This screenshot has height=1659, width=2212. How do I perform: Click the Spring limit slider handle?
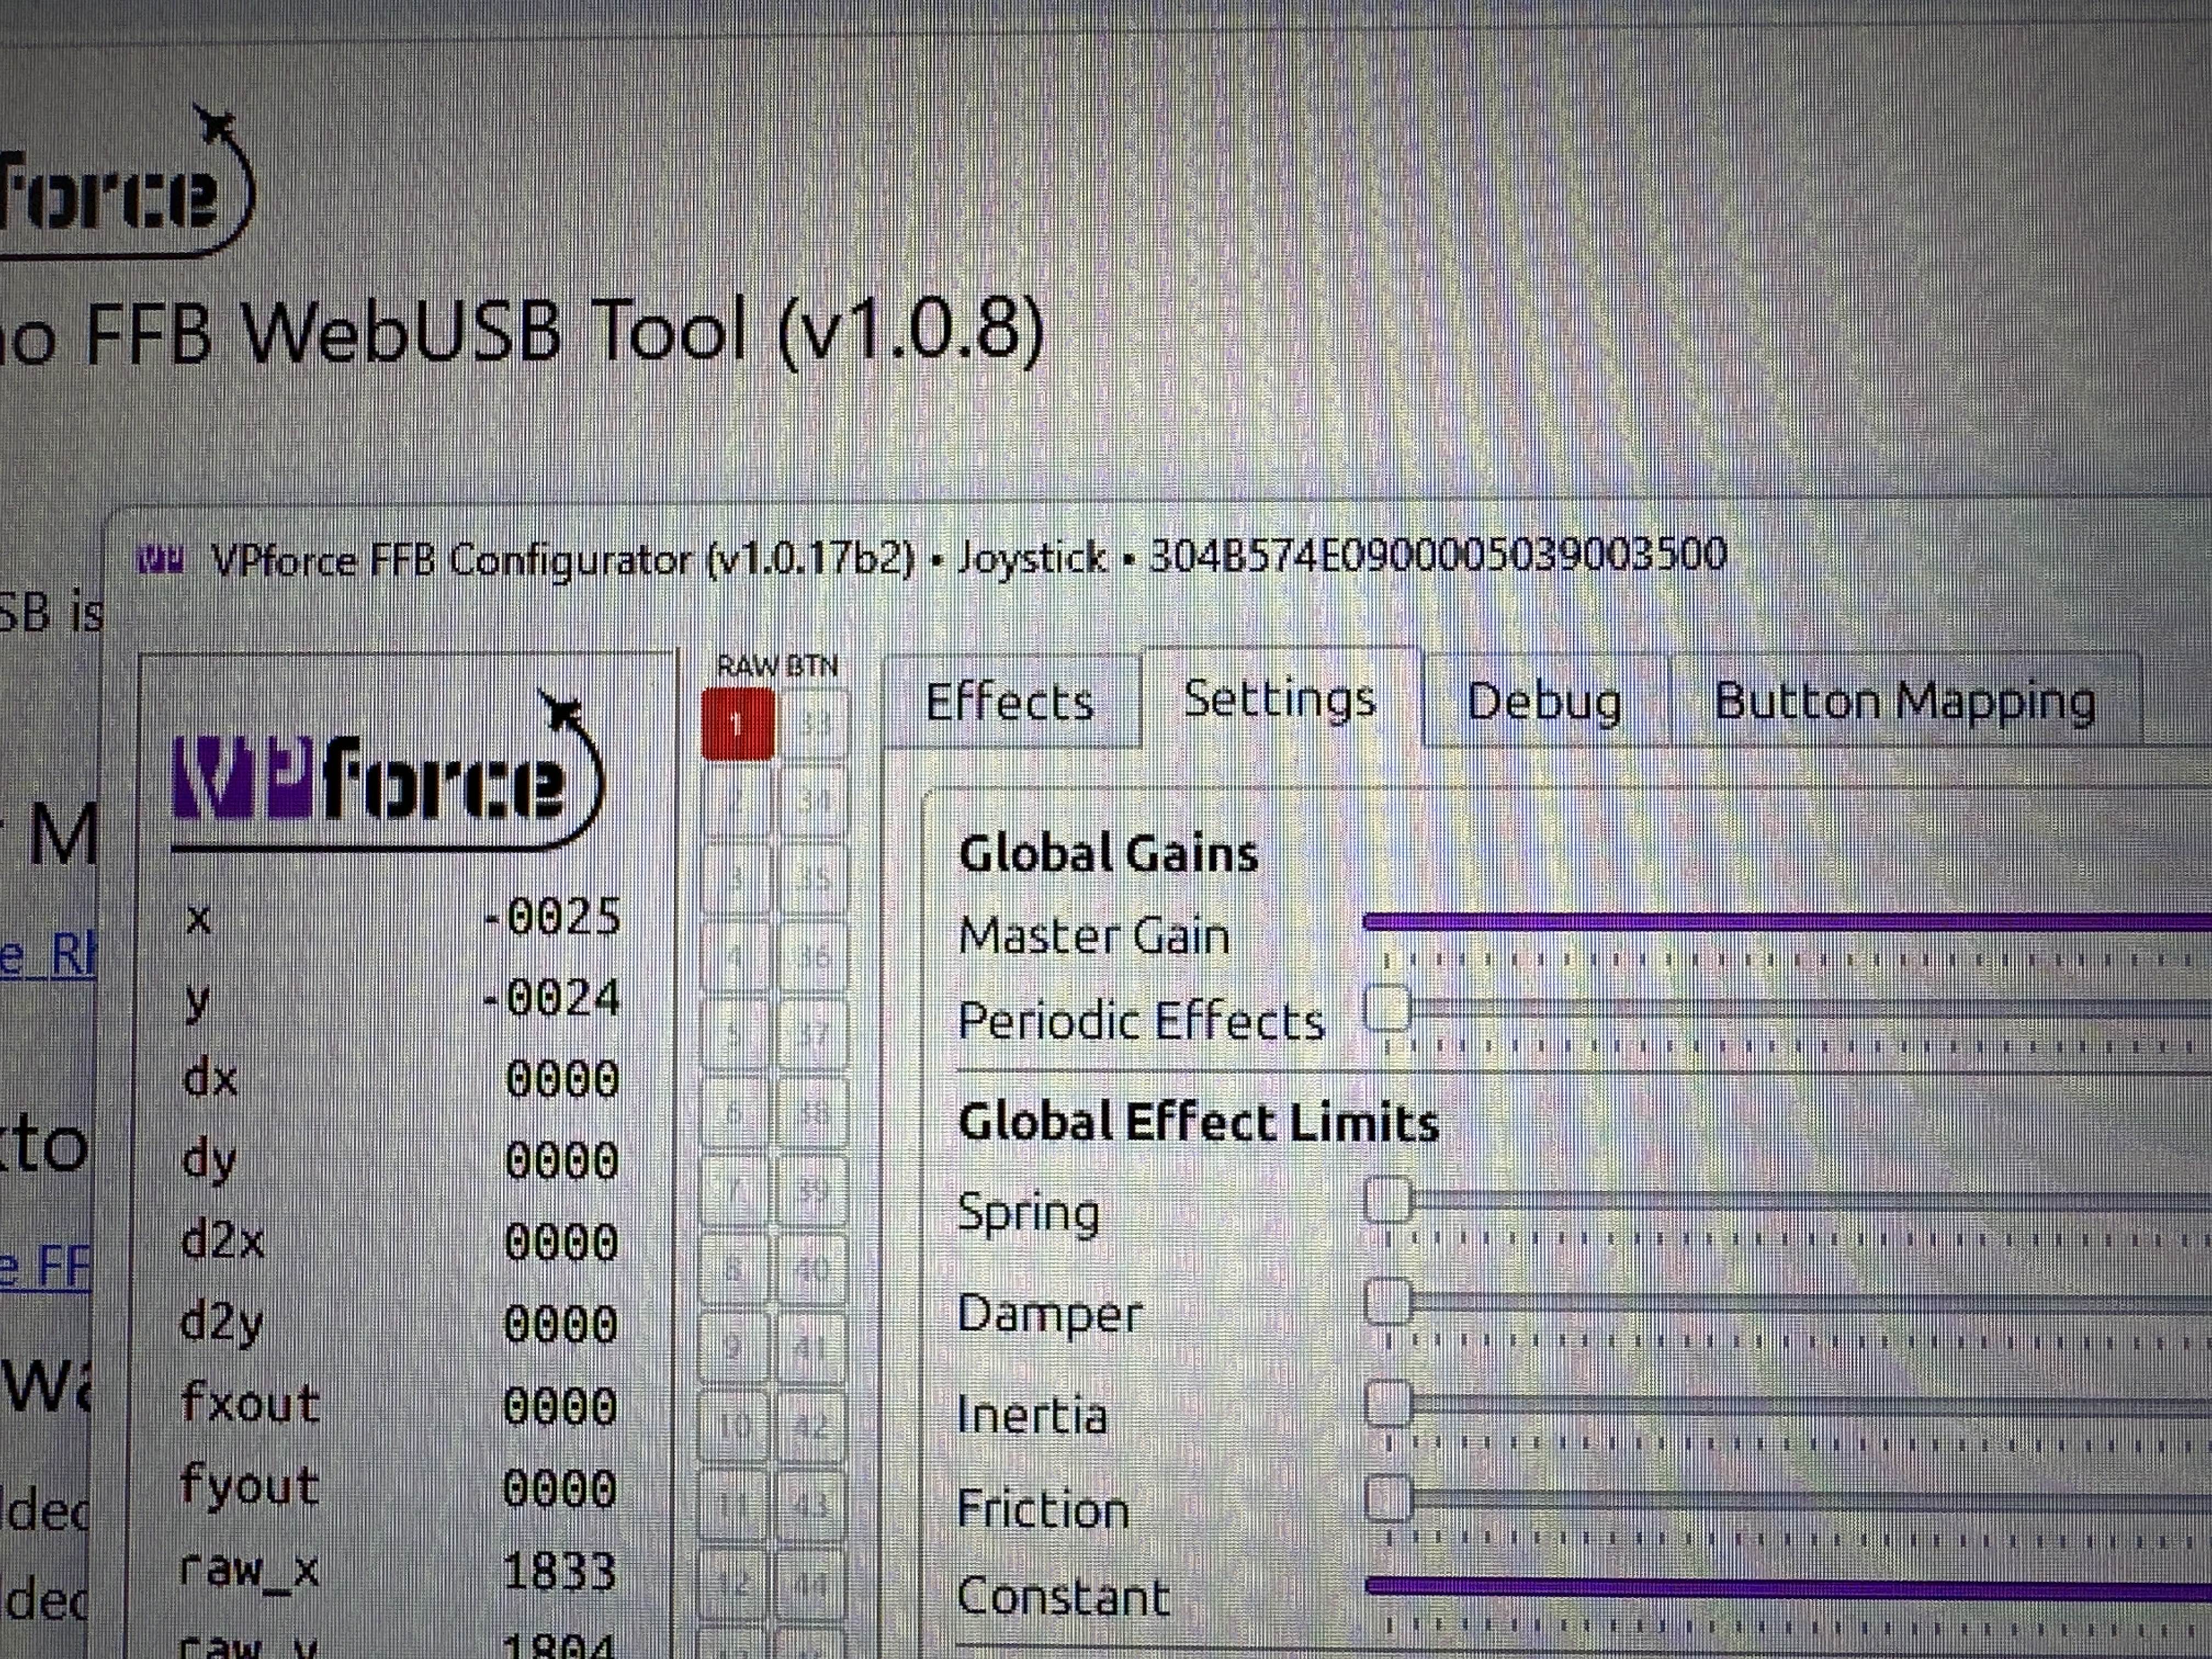click(1388, 1199)
